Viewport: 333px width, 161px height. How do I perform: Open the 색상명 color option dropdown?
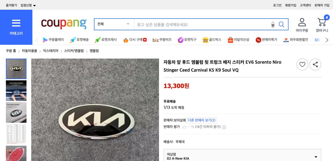click(242, 156)
